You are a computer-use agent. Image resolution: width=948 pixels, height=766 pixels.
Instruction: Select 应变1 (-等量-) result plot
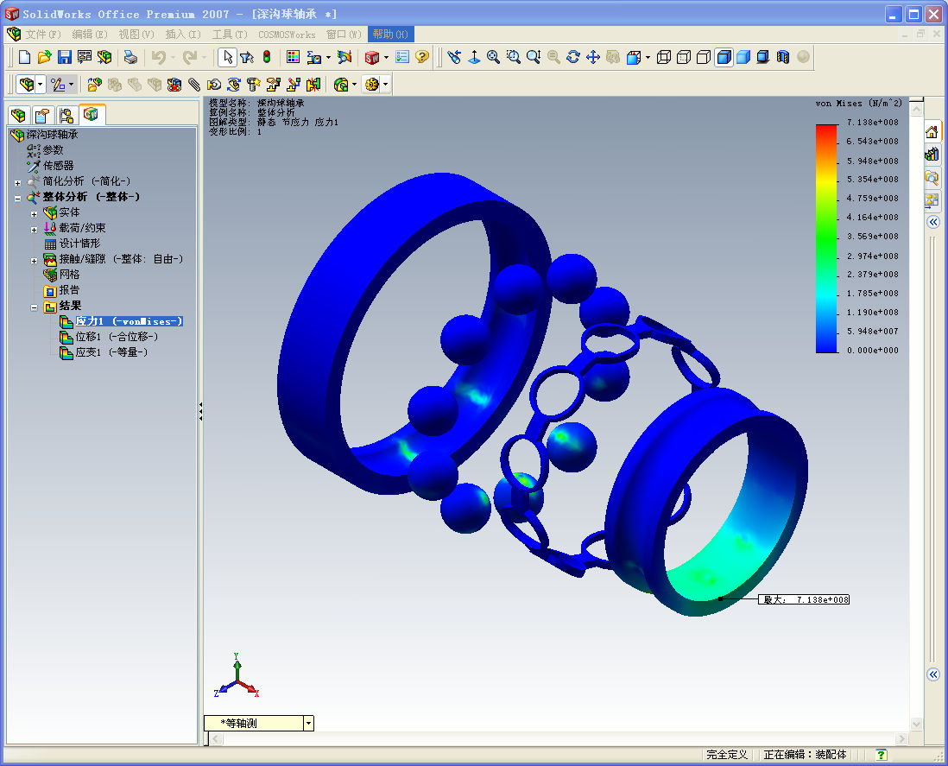tap(111, 352)
